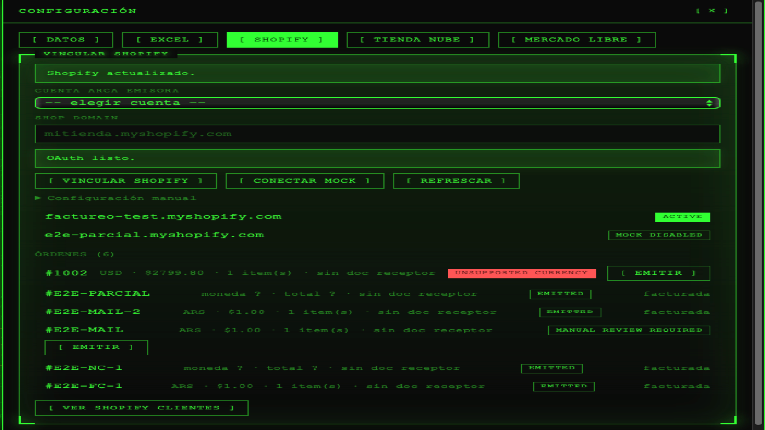The image size is (765, 430).
Task: Click EMITTED badge on #E2E-PARCIAL row
Action: click(x=560, y=294)
